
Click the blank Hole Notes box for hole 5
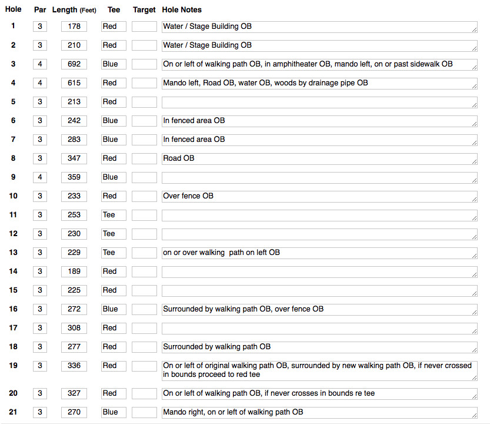tap(319, 102)
